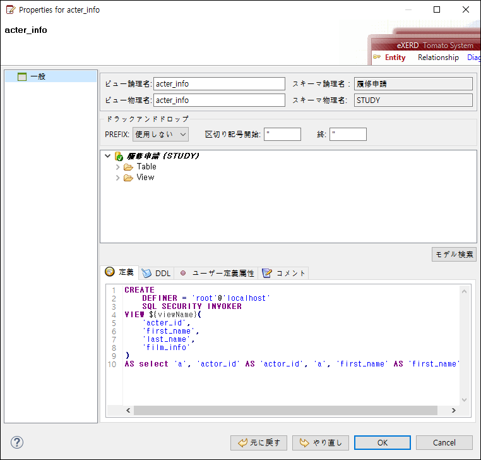Select the 履修申請 (STUDY) tree label

pyautogui.click(x=163, y=156)
